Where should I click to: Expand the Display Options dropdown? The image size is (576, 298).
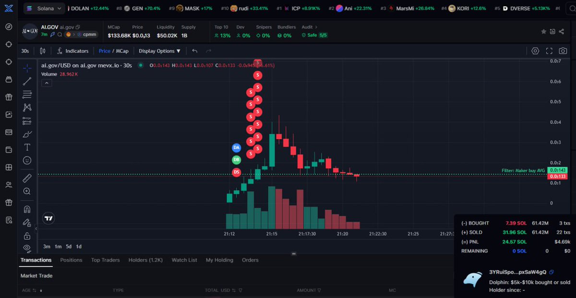pyautogui.click(x=160, y=51)
